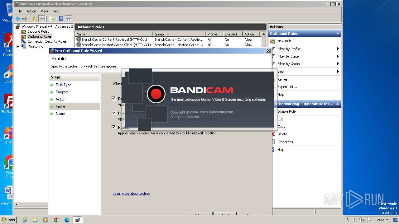Expand Filter by Profile submenu arrow

338,49
